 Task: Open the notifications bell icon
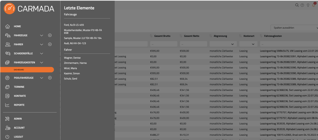point(314,5)
